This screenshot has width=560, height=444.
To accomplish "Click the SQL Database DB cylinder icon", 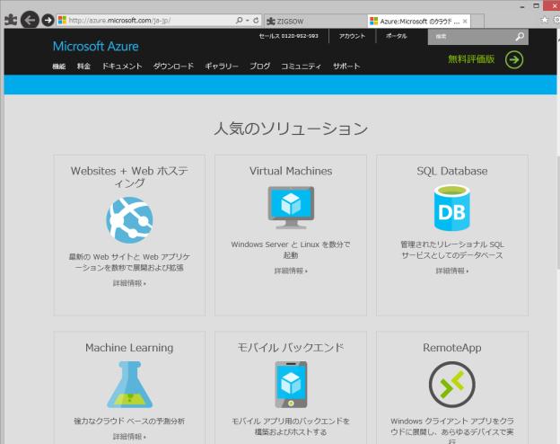I will click(451, 208).
